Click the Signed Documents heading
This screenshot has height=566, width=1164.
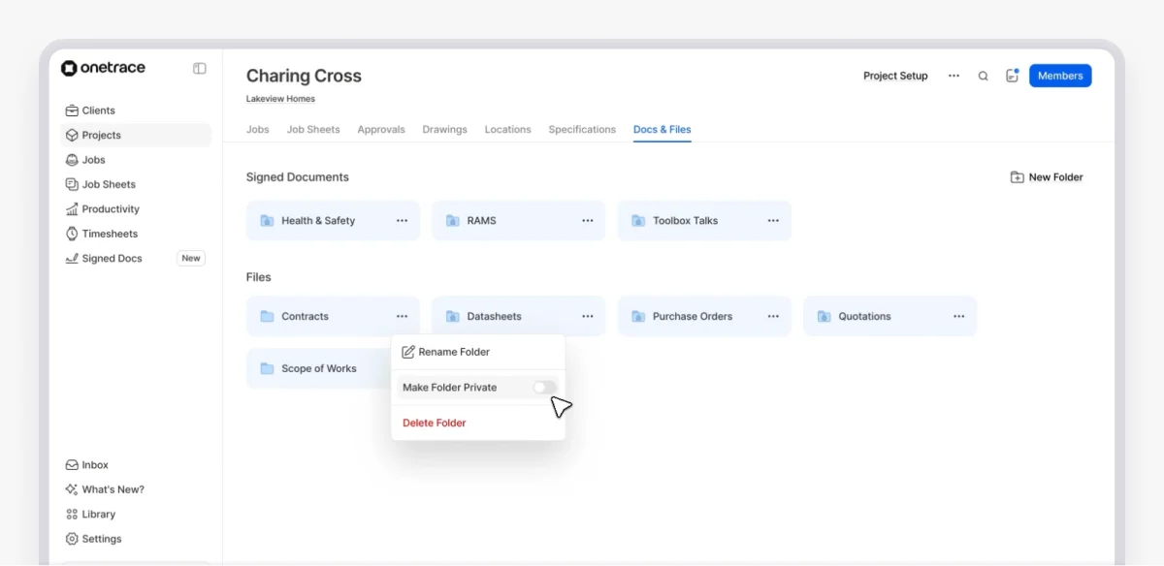298,177
